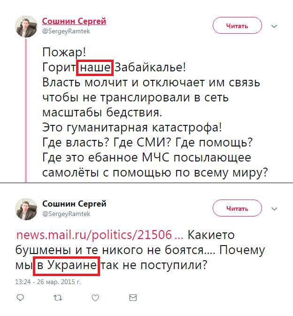This screenshot has height=316, width=293.
Task: Expand chevron menu on the Забайкалье tweet
Action: 275,25
